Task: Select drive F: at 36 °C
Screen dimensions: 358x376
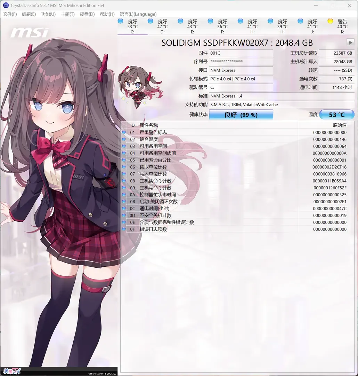Action: coord(222,26)
